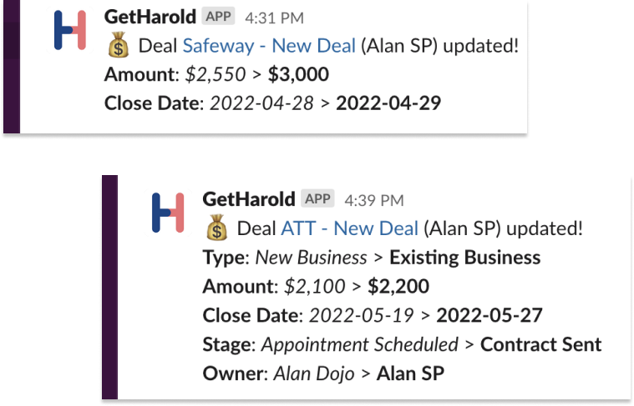
Task: Click the new amount $3,000
Action: pyautogui.click(x=298, y=75)
